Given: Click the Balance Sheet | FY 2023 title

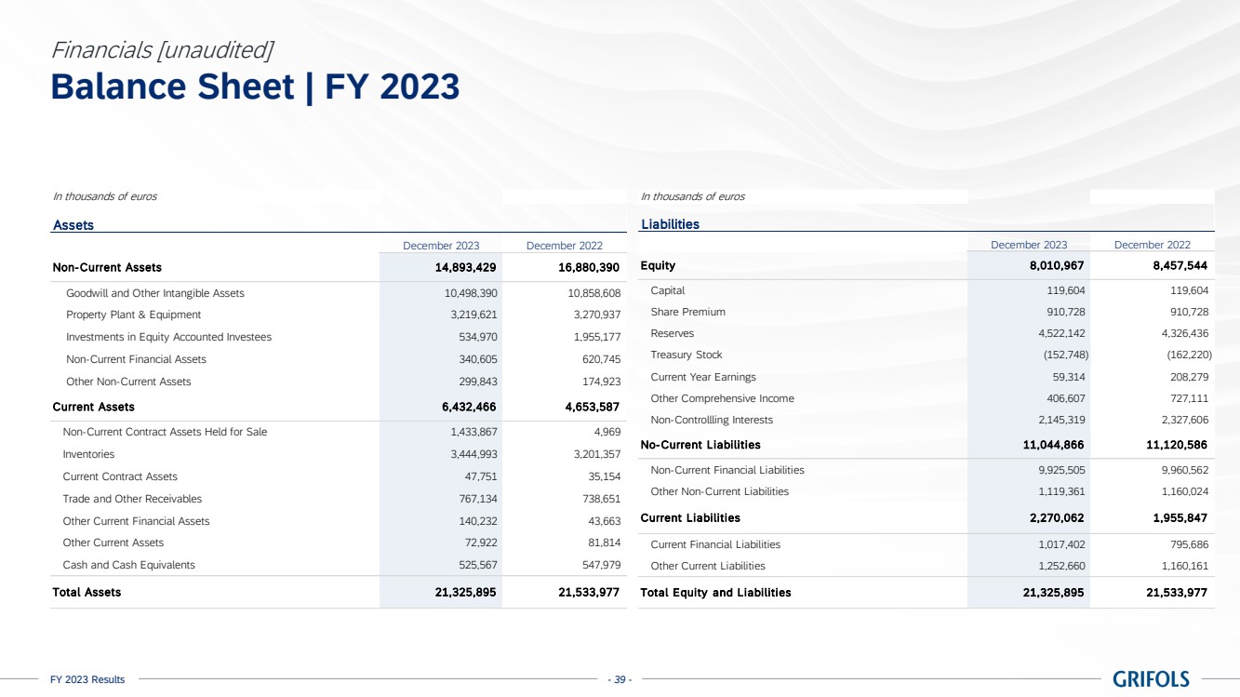Looking at the screenshot, I should 255,87.
